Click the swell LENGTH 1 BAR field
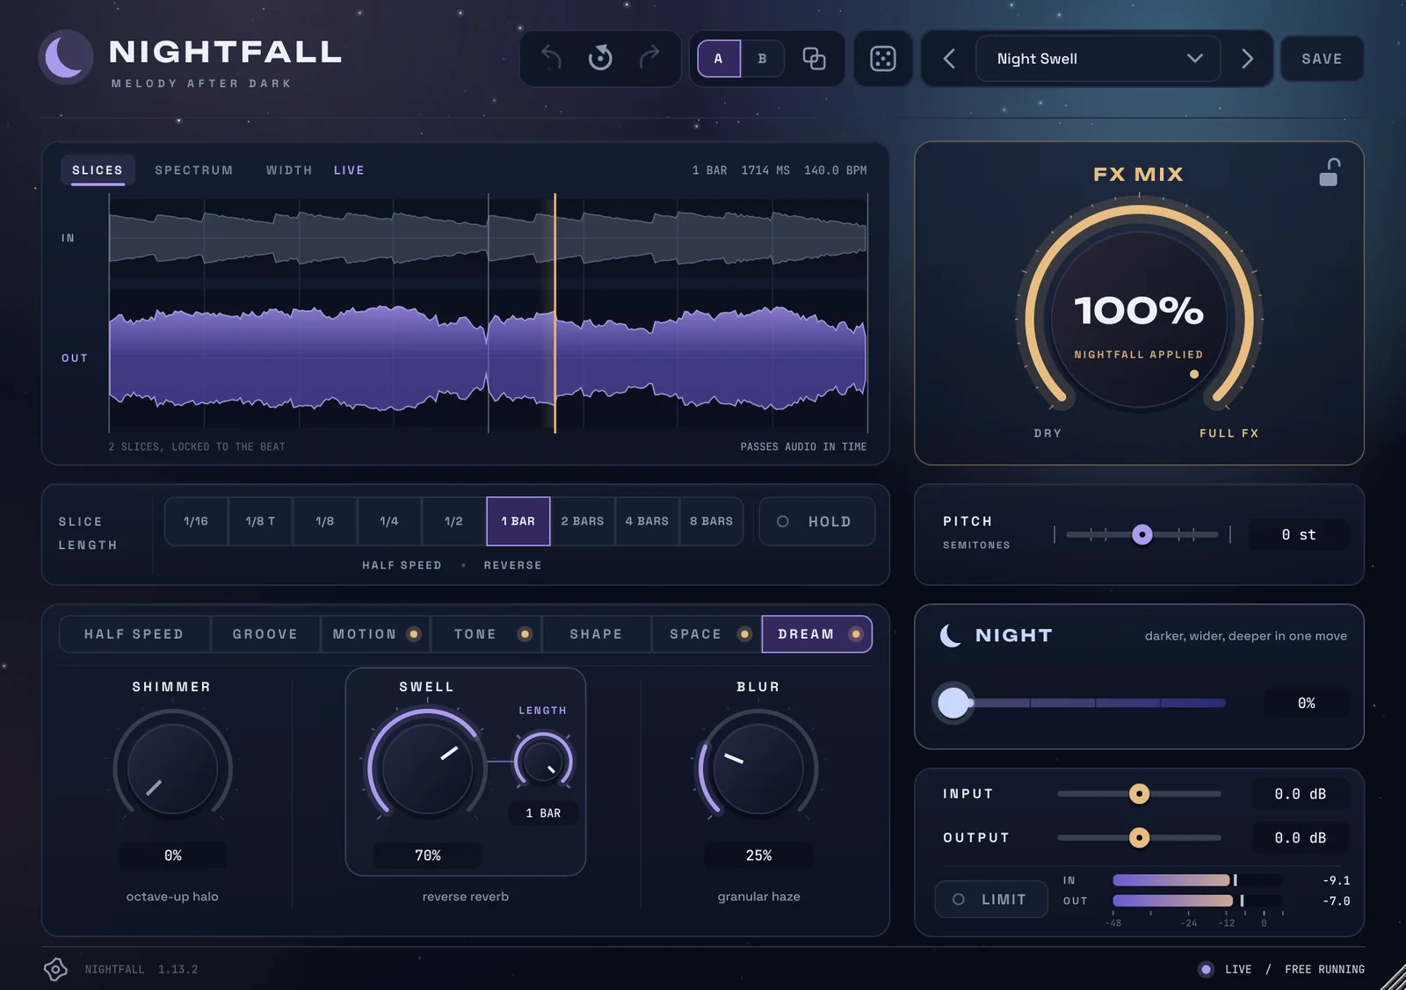 pos(543,813)
